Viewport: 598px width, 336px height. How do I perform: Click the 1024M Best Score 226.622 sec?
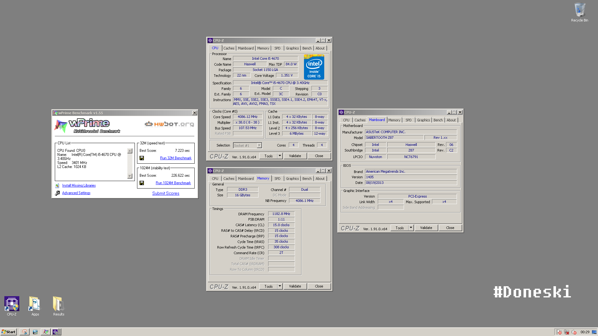coord(180,175)
